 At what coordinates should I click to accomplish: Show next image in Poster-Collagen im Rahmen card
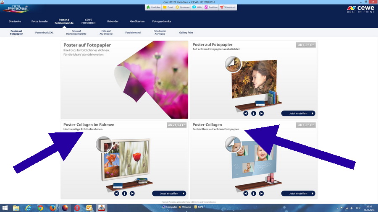(132, 193)
